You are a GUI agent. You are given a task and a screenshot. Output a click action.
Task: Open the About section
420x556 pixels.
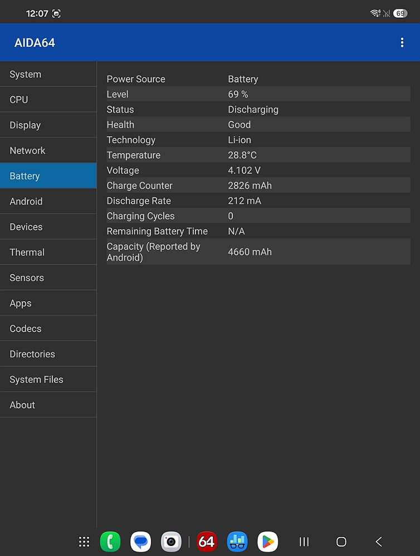tap(48, 405)
